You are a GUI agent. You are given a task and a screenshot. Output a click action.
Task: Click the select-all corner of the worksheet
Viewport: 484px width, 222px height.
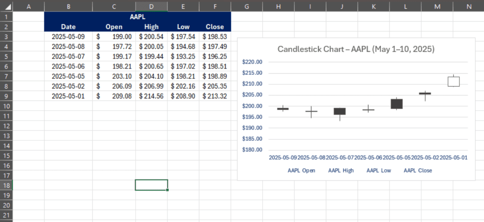click(x=5, y=6)
